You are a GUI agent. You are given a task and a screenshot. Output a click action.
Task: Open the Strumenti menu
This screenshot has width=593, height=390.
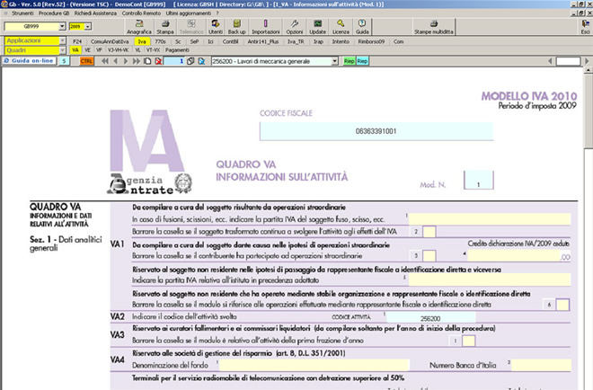(22, 13)
